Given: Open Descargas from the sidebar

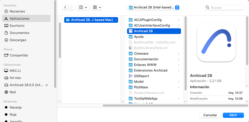Looking at the screenshot, I should 26,40.
